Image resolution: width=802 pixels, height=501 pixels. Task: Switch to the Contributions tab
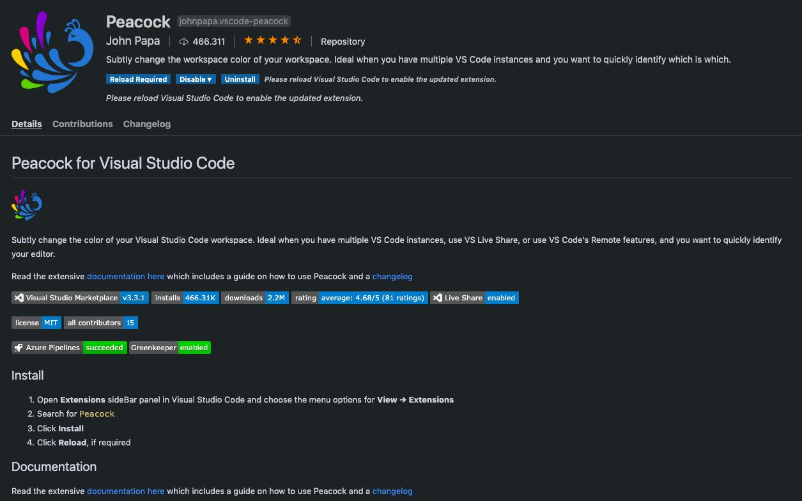(82, 124)
